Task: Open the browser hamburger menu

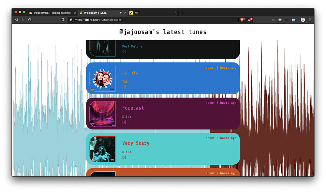Action: (310, 20)
